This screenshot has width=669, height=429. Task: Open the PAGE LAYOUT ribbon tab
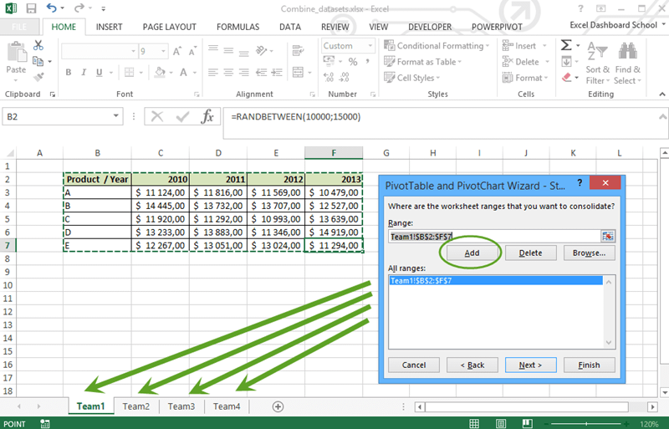point(170,27)
